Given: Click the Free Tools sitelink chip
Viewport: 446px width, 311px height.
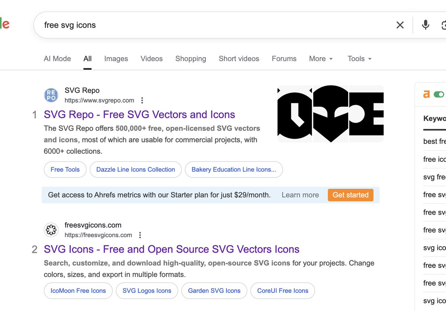Looking at the screenshot, I should click(x=65, y=169).
